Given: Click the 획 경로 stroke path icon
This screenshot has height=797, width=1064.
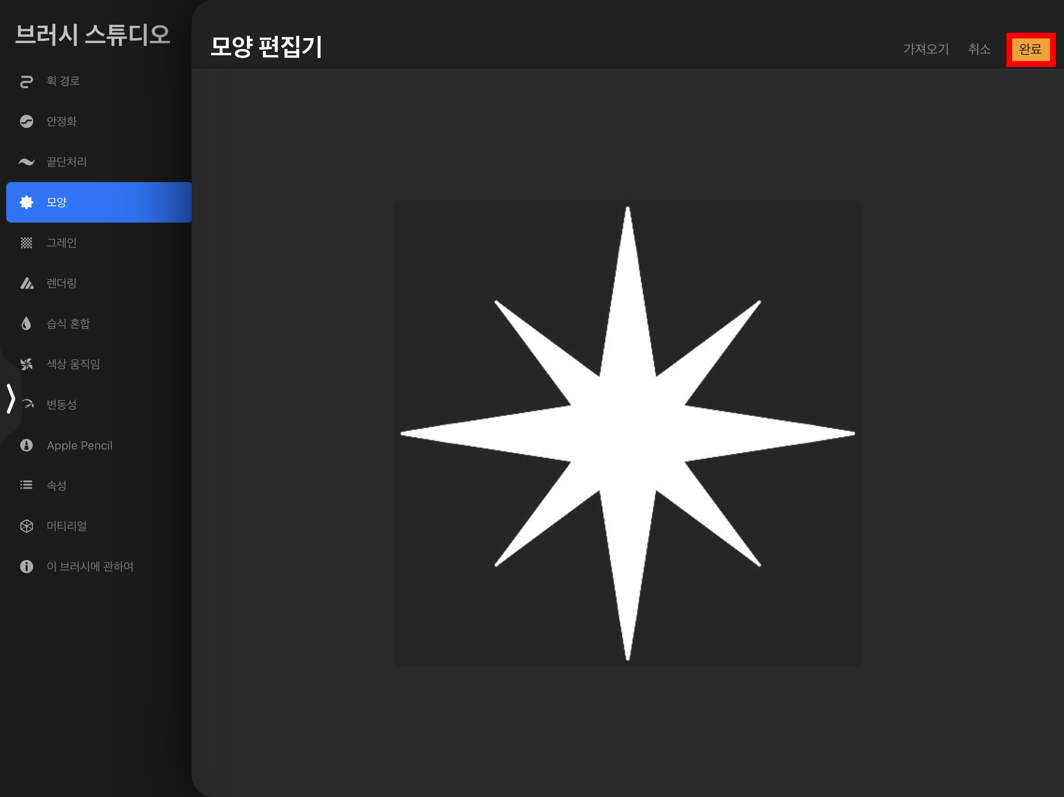Looking at the screenshot, I should [26, 81].
